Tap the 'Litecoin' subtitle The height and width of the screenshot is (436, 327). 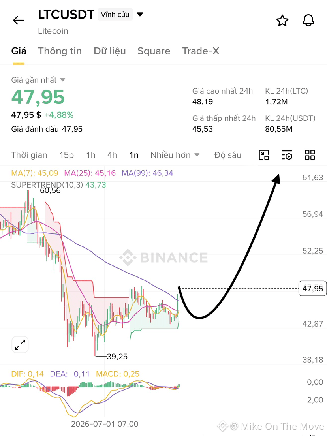[x=53, y=31]
